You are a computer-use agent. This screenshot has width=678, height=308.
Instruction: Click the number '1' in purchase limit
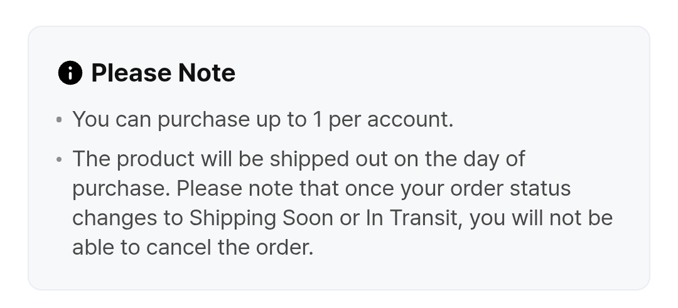(318, 120)
